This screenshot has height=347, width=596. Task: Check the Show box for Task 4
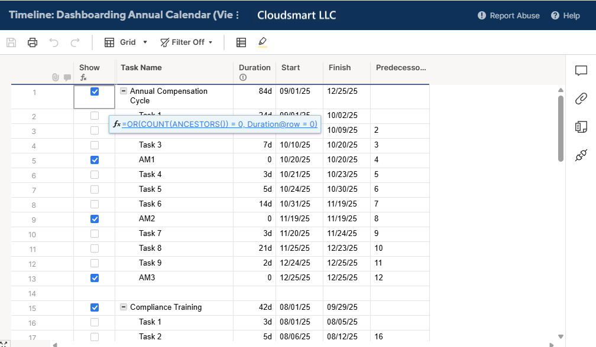point(95,175)
